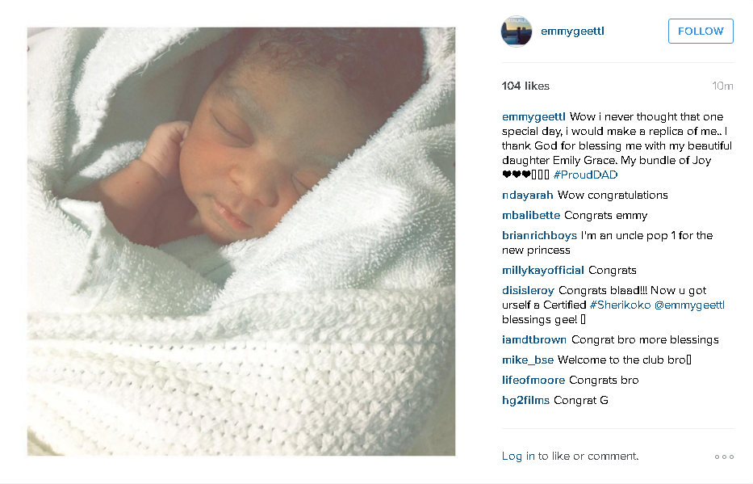Image resolution: width=753 pixels, height=484 pixels.
Task: Visit hg2films commenter profile
Action: (525, 400)
